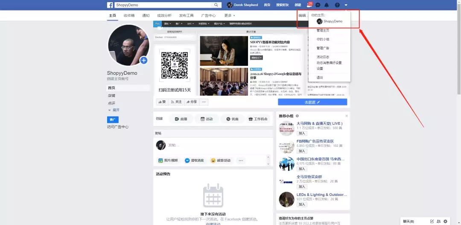Select 动态消息偏好设置 menu item
This screenshot has width=461, height=225.
329,63
